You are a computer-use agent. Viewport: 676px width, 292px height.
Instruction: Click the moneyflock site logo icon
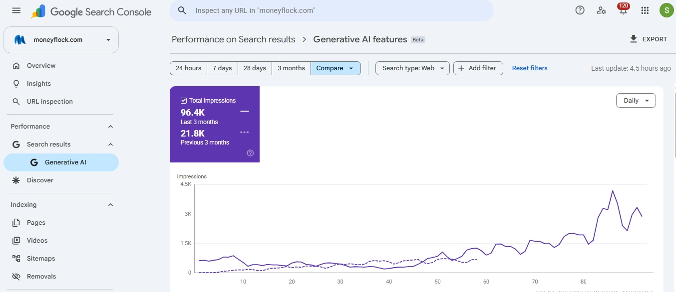[x=20, y=40]
